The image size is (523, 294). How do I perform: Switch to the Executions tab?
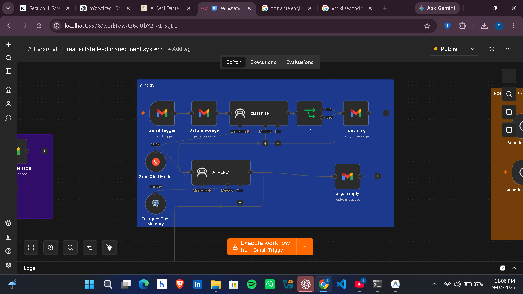263,62
